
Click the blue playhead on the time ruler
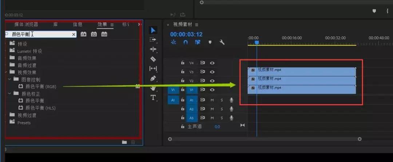click(x=257, y=43)
